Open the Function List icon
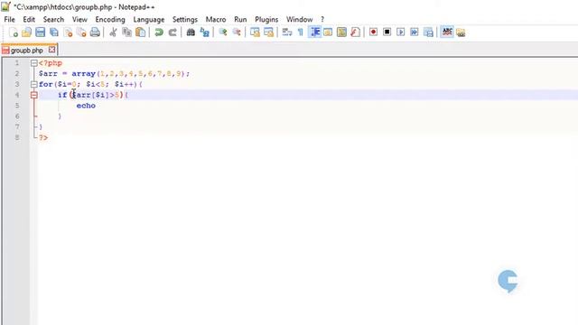This screenshot has width=578, height=325. (355, 32)
